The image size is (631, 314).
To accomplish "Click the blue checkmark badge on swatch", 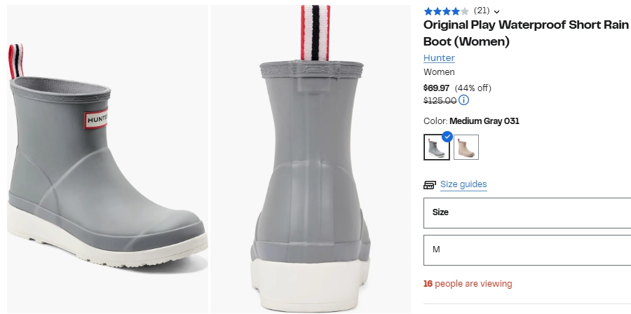I will (447, 137).
